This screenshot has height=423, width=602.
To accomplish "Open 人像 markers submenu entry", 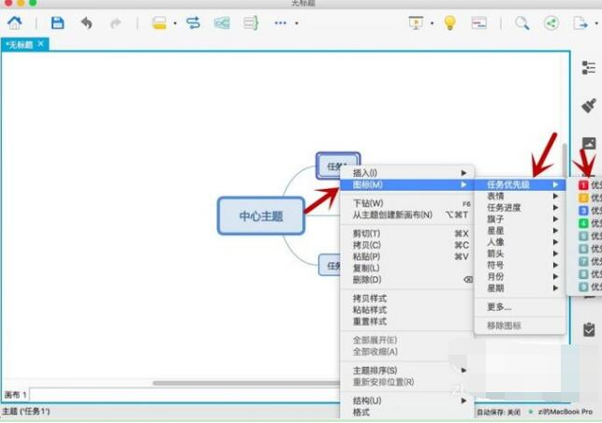I will 520,242.
